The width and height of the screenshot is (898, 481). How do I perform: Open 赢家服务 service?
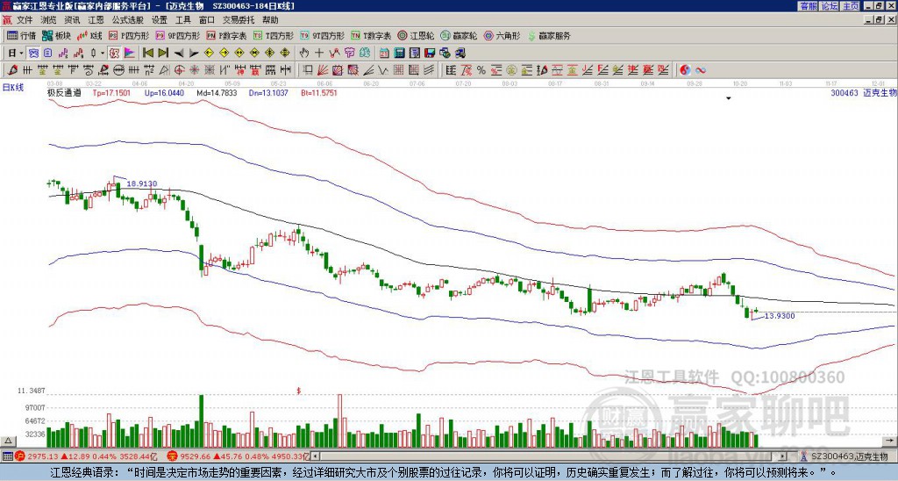[x=549, y=35]
